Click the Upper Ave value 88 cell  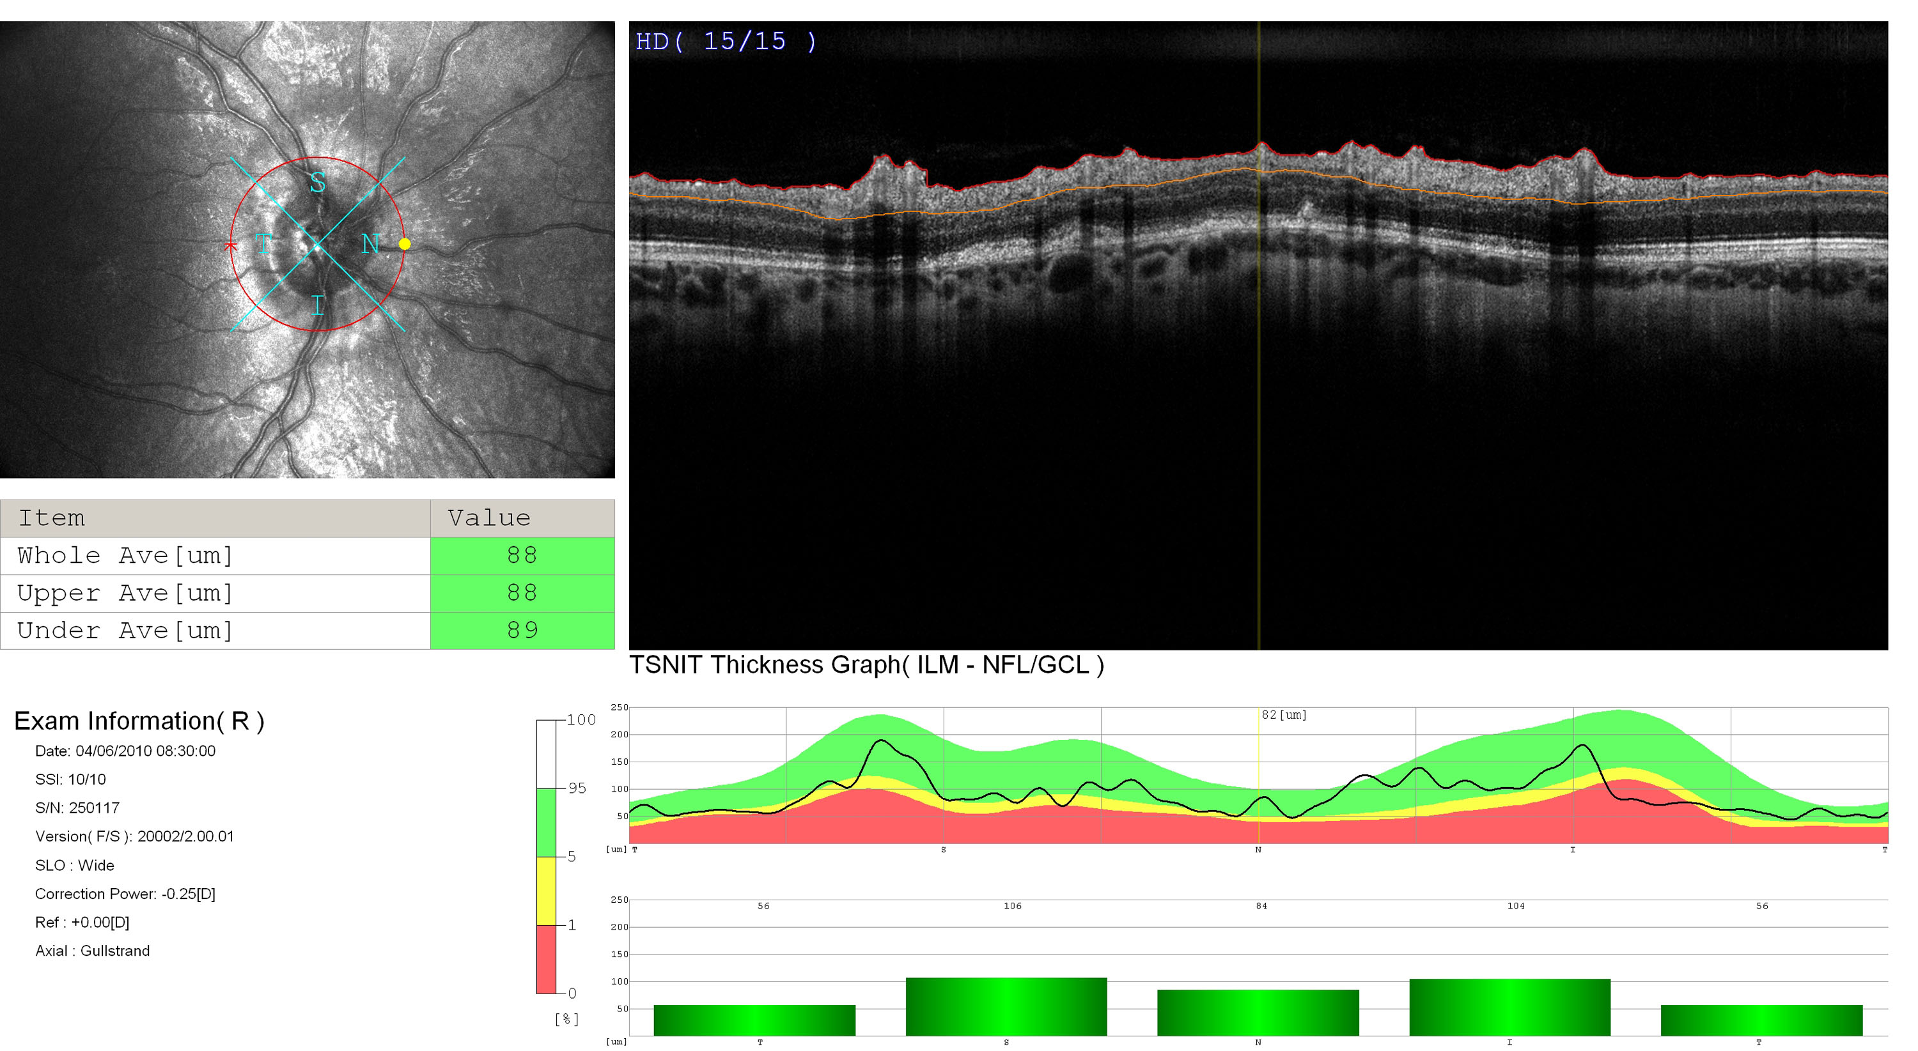pos(523,594)
